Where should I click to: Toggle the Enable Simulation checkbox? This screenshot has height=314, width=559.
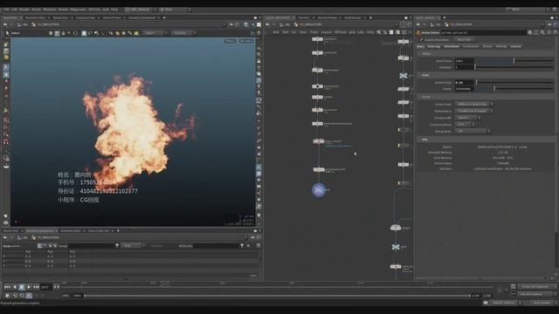tap(421, 40)
